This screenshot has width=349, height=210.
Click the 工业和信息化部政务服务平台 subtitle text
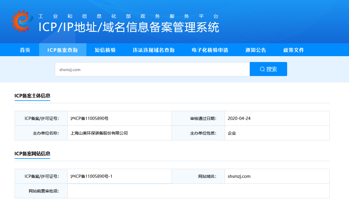[x=128, y=16]
